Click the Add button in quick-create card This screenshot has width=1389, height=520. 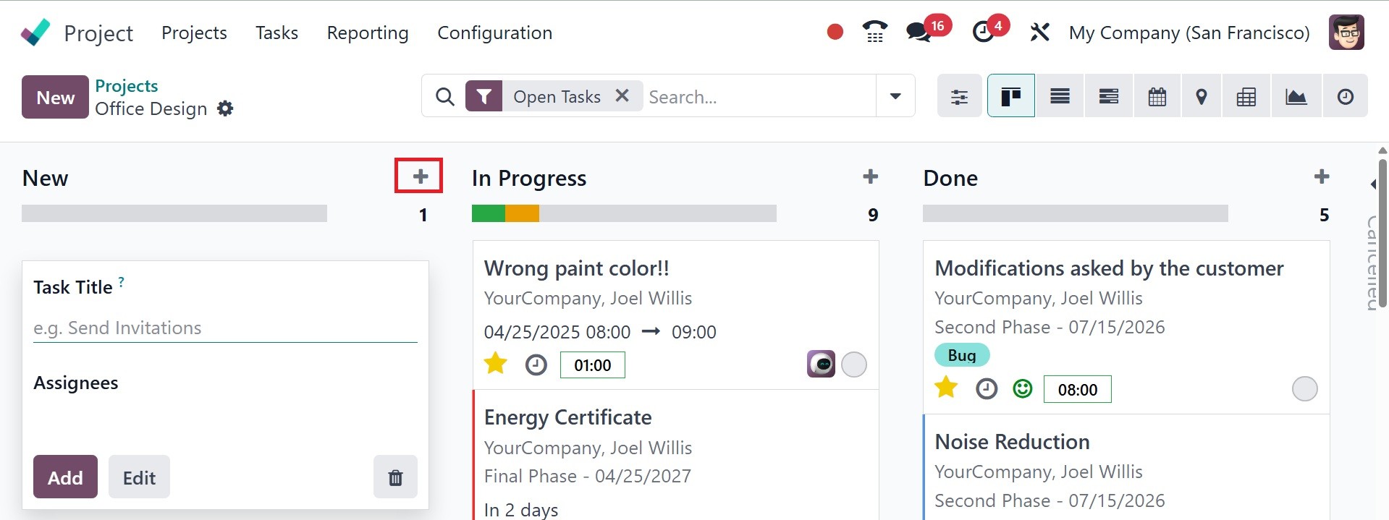[65, 477]
